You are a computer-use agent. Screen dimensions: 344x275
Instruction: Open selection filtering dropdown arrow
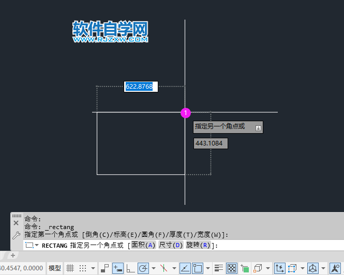tap(303, 268)
